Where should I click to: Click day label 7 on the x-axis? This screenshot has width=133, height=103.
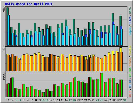pos(32,100)
